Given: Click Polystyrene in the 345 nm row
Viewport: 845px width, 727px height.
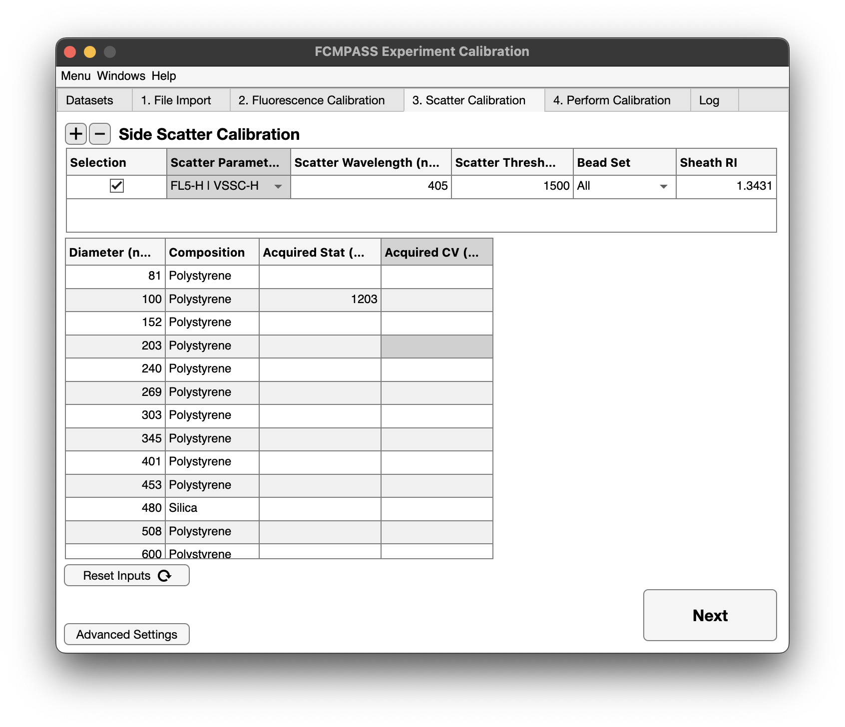Looking at the screenshot, I should coord(212,438).
